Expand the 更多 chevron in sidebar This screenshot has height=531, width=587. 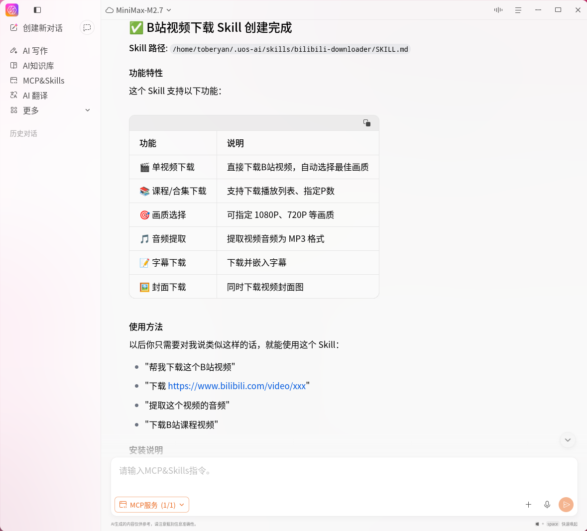click(x=88, y=110)
